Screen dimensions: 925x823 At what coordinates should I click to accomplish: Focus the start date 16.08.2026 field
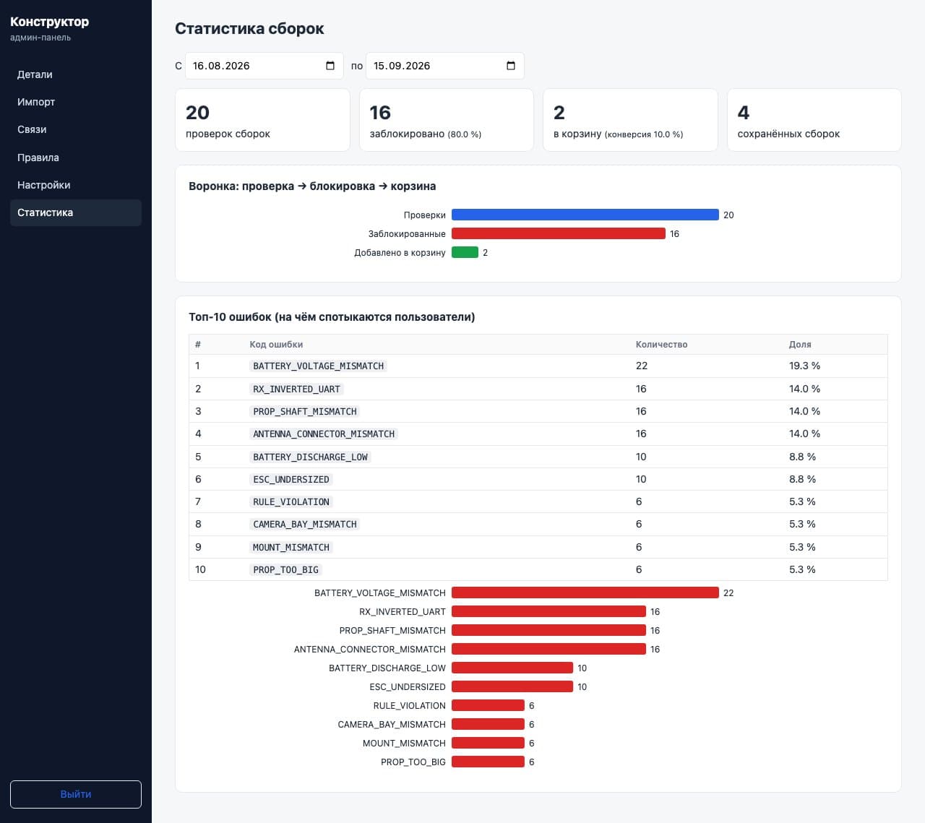264,66
